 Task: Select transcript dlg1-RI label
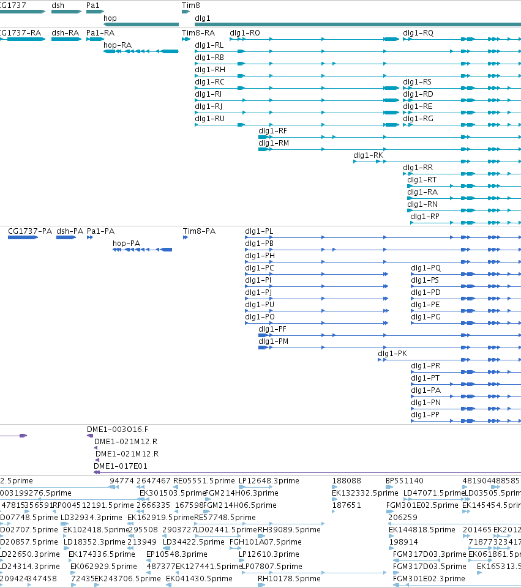click(x=208, y=94)
